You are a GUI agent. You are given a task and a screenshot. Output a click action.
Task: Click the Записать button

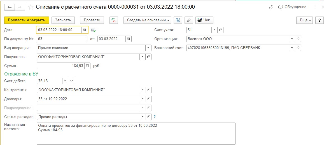[x=63, y=20]
